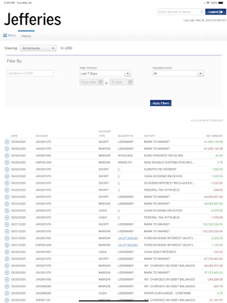Click the Security ID column header
This screenshot has width=227, height=303.
pos(125,136)
